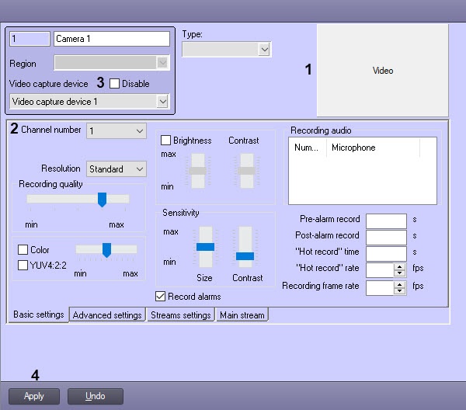Toggle the Brightness checkbox
466x410 pixels.
[166, 141]
